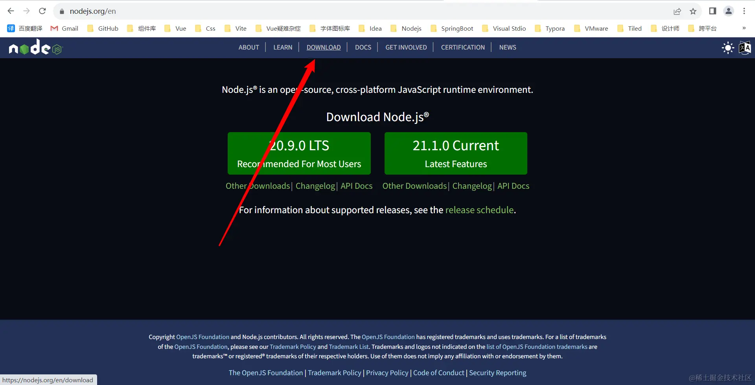This screenshot has height=385, width=755.
Task: Open API Docs under the LTS button
Action: [356, 186]
